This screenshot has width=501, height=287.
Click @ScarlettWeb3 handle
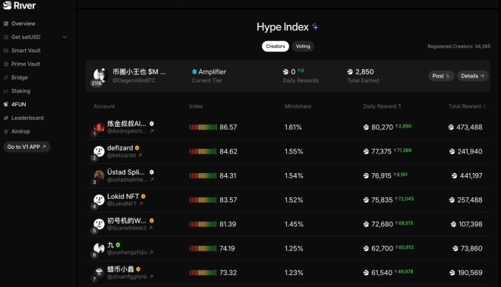click(127, 228)
